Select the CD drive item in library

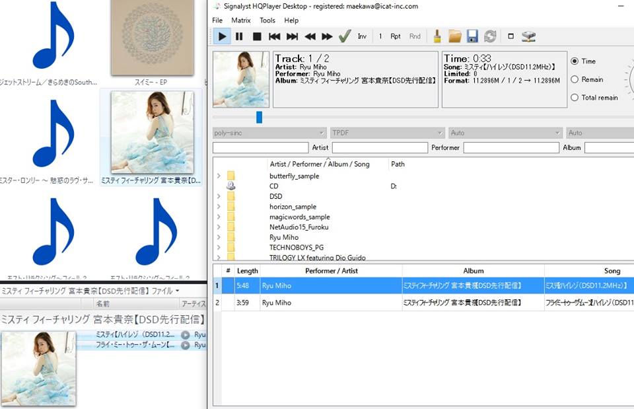pyautogui.click(x=273, y=186)
